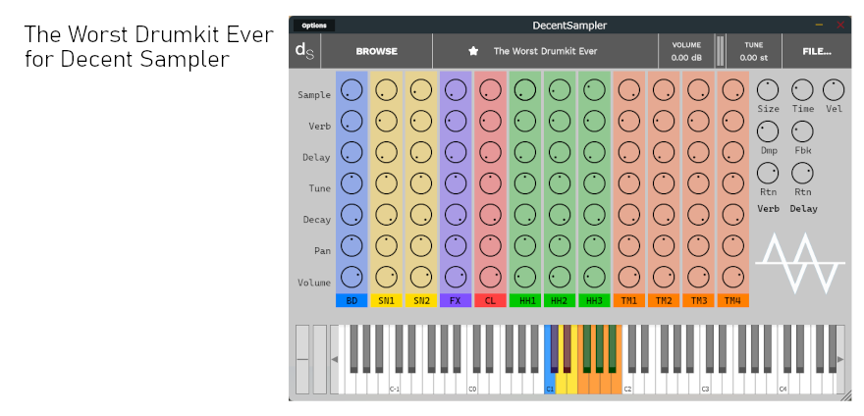Click the BD Volume knob
Viewport: 864px width, 416px height.
pyautogui.click(x=351, y=277)
